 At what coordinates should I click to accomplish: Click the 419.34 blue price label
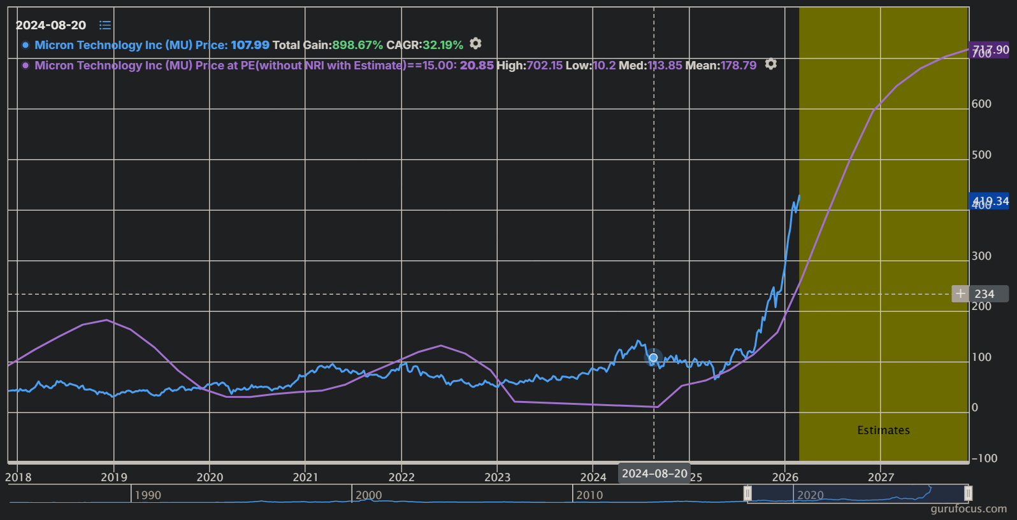[x=989, y=202]
